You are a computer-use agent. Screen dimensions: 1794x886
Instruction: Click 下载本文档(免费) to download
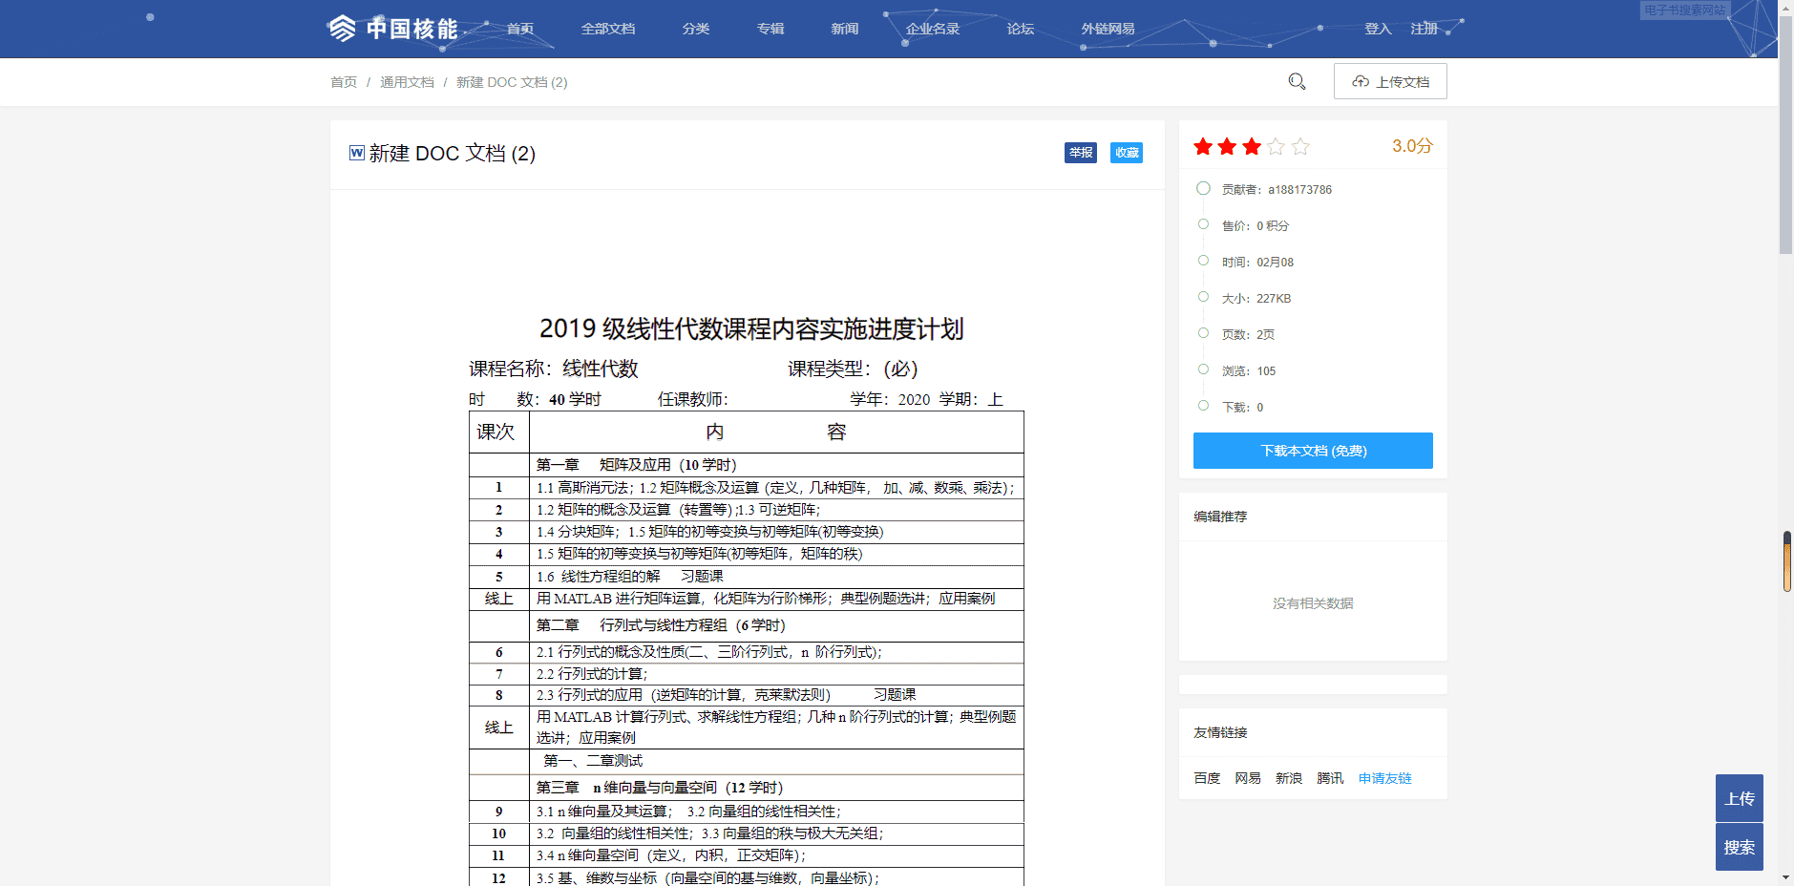pos(1312,450)
